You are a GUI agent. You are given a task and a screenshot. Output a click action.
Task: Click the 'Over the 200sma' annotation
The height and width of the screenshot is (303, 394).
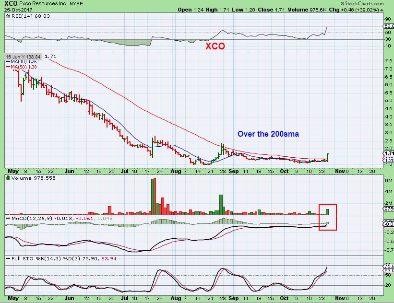tap(268, 134)
